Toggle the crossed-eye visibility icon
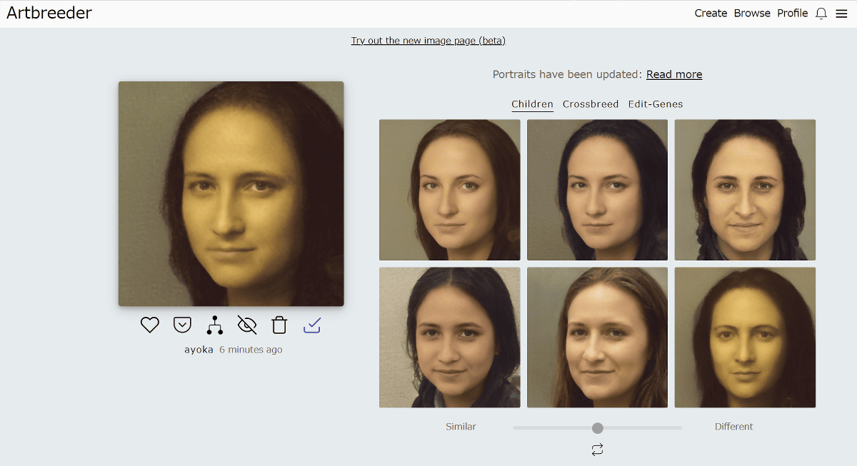The height and width of the screenshot is (466, 857). [x=247, y=325]
